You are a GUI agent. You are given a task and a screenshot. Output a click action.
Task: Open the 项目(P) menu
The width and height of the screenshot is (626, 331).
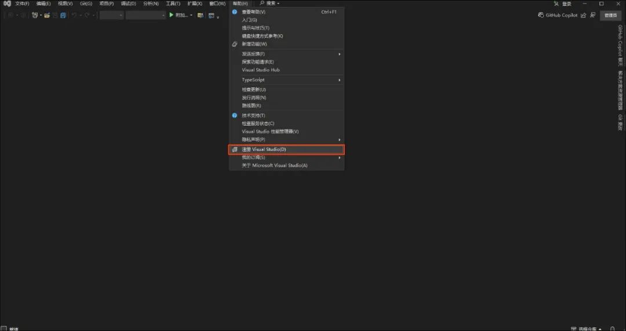point(107,3)
